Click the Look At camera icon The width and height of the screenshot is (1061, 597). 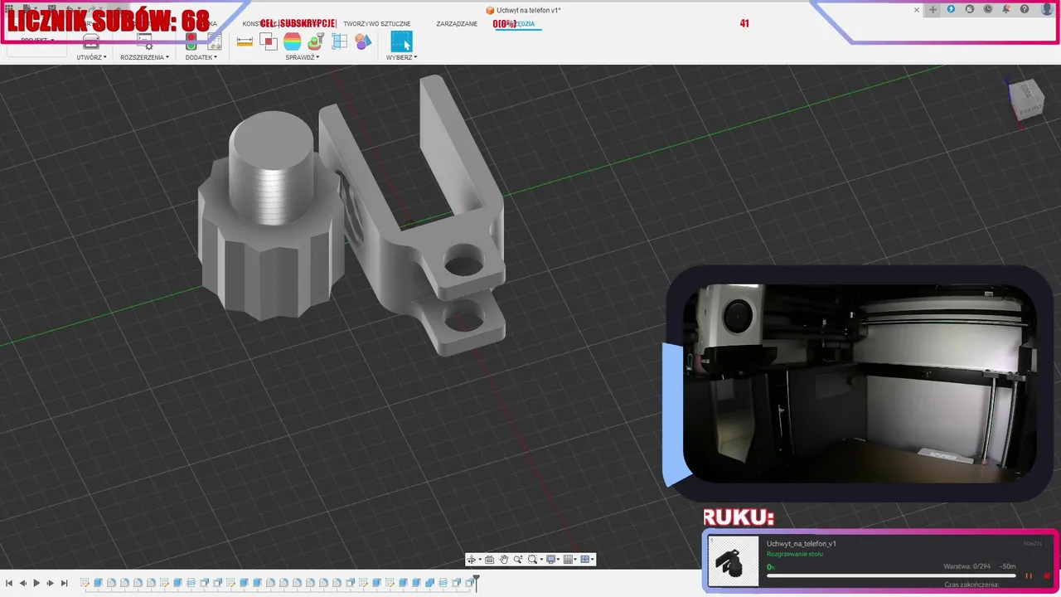(x=489, y=560)
